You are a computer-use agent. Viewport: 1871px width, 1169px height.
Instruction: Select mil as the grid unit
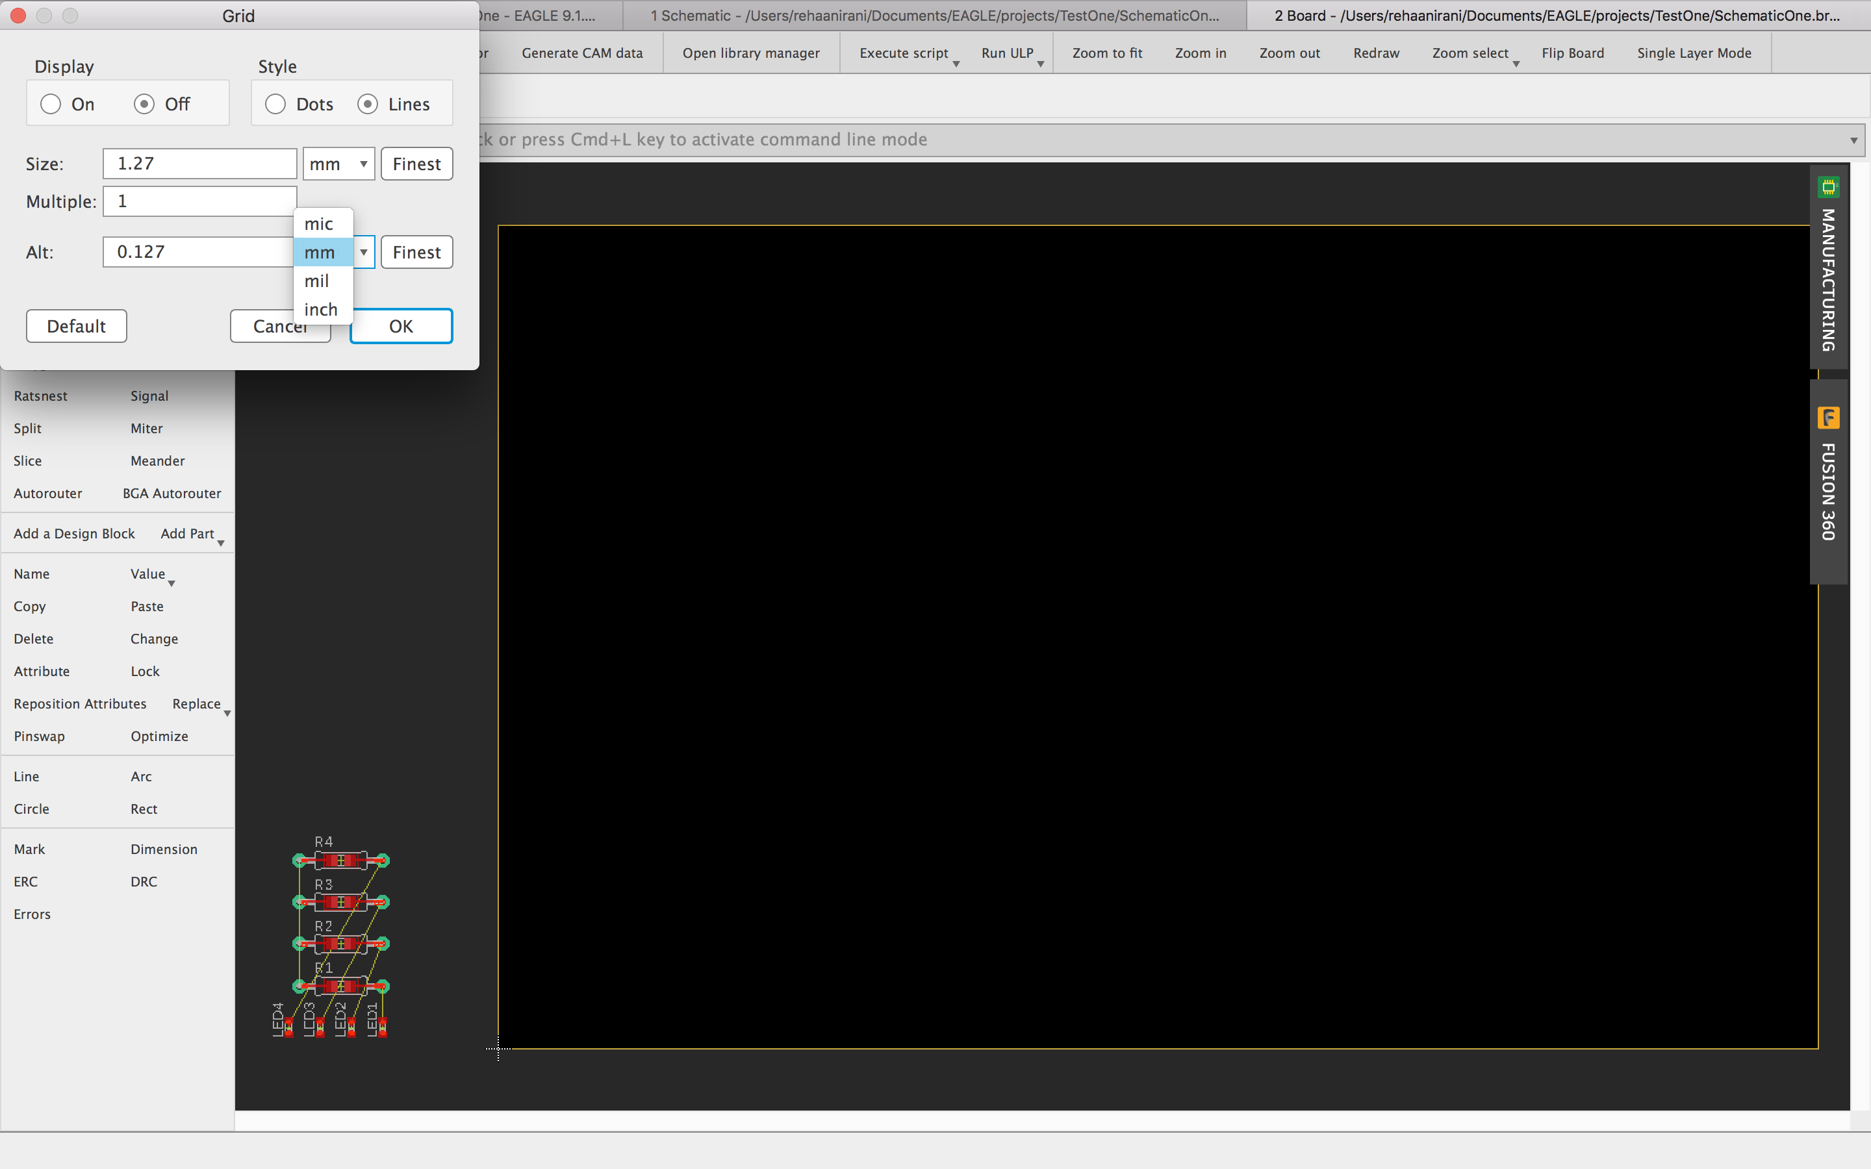pyautogui.click(x=316, y=281)
